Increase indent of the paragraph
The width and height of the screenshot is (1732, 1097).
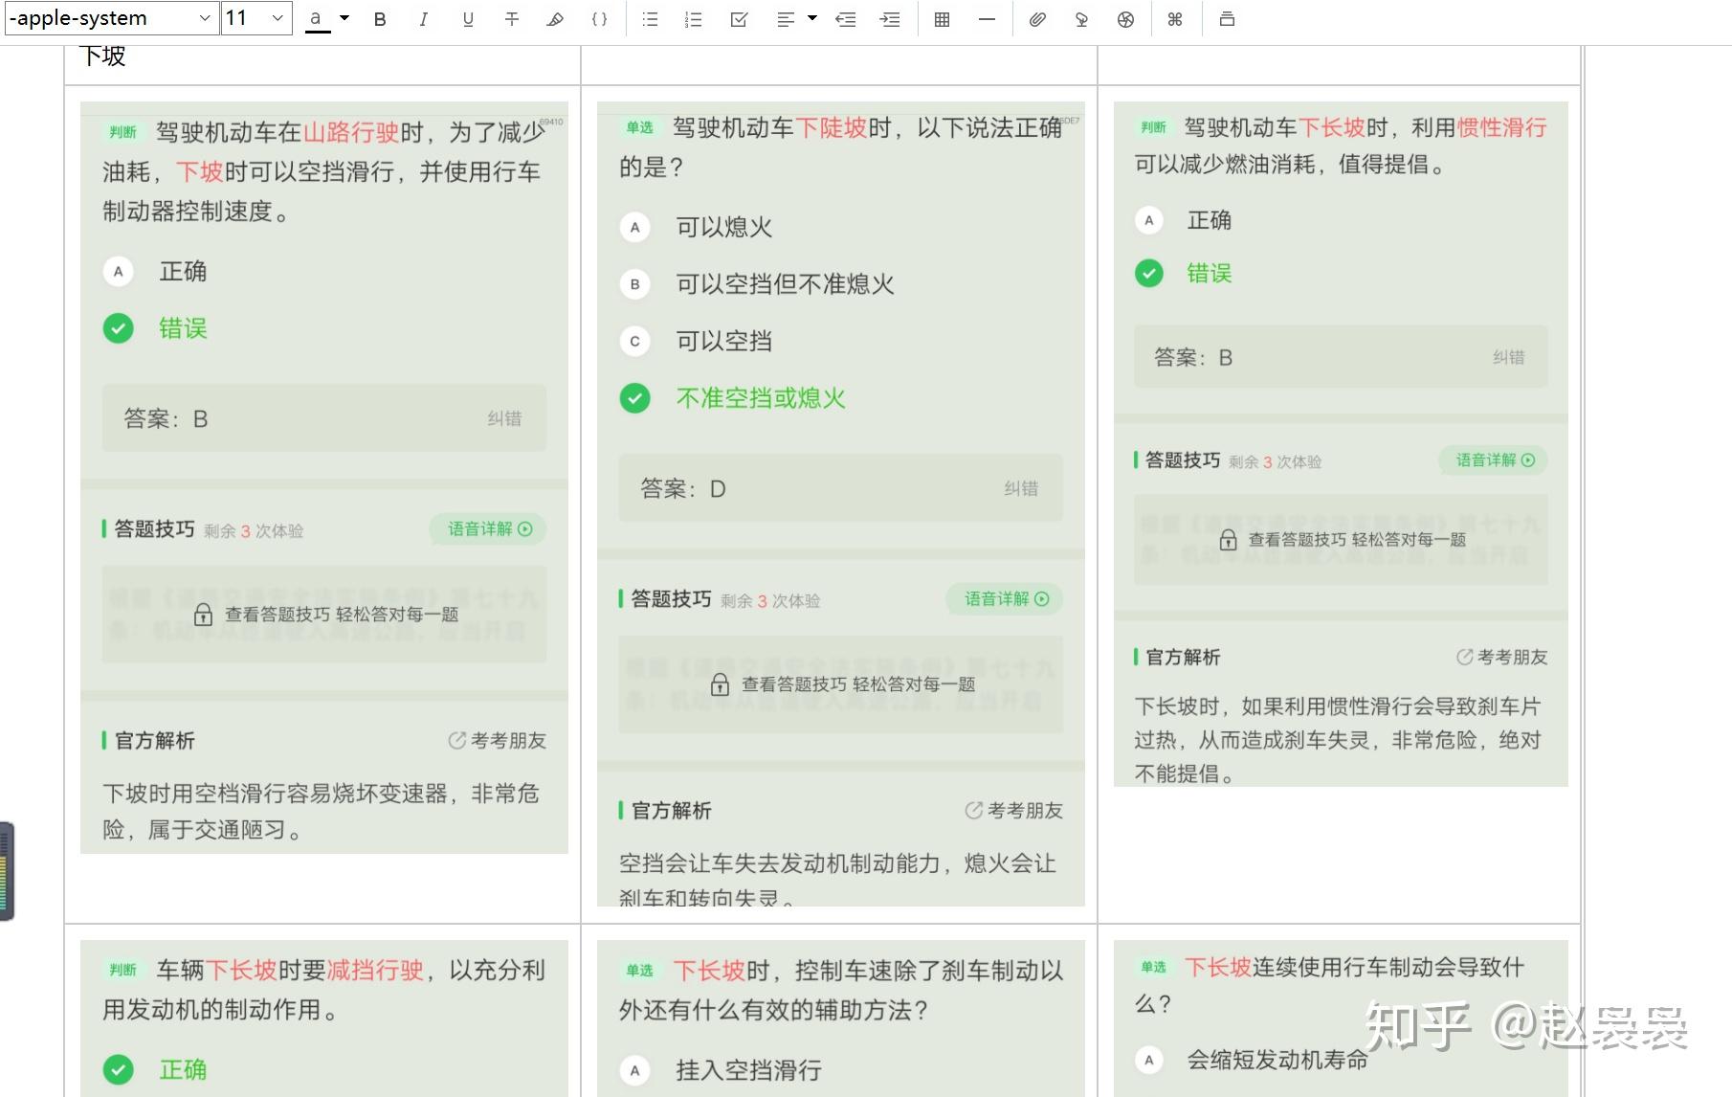(x=890, y=19)
